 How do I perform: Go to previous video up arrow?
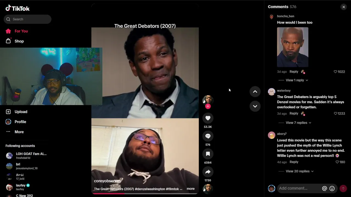click(255, 92)
